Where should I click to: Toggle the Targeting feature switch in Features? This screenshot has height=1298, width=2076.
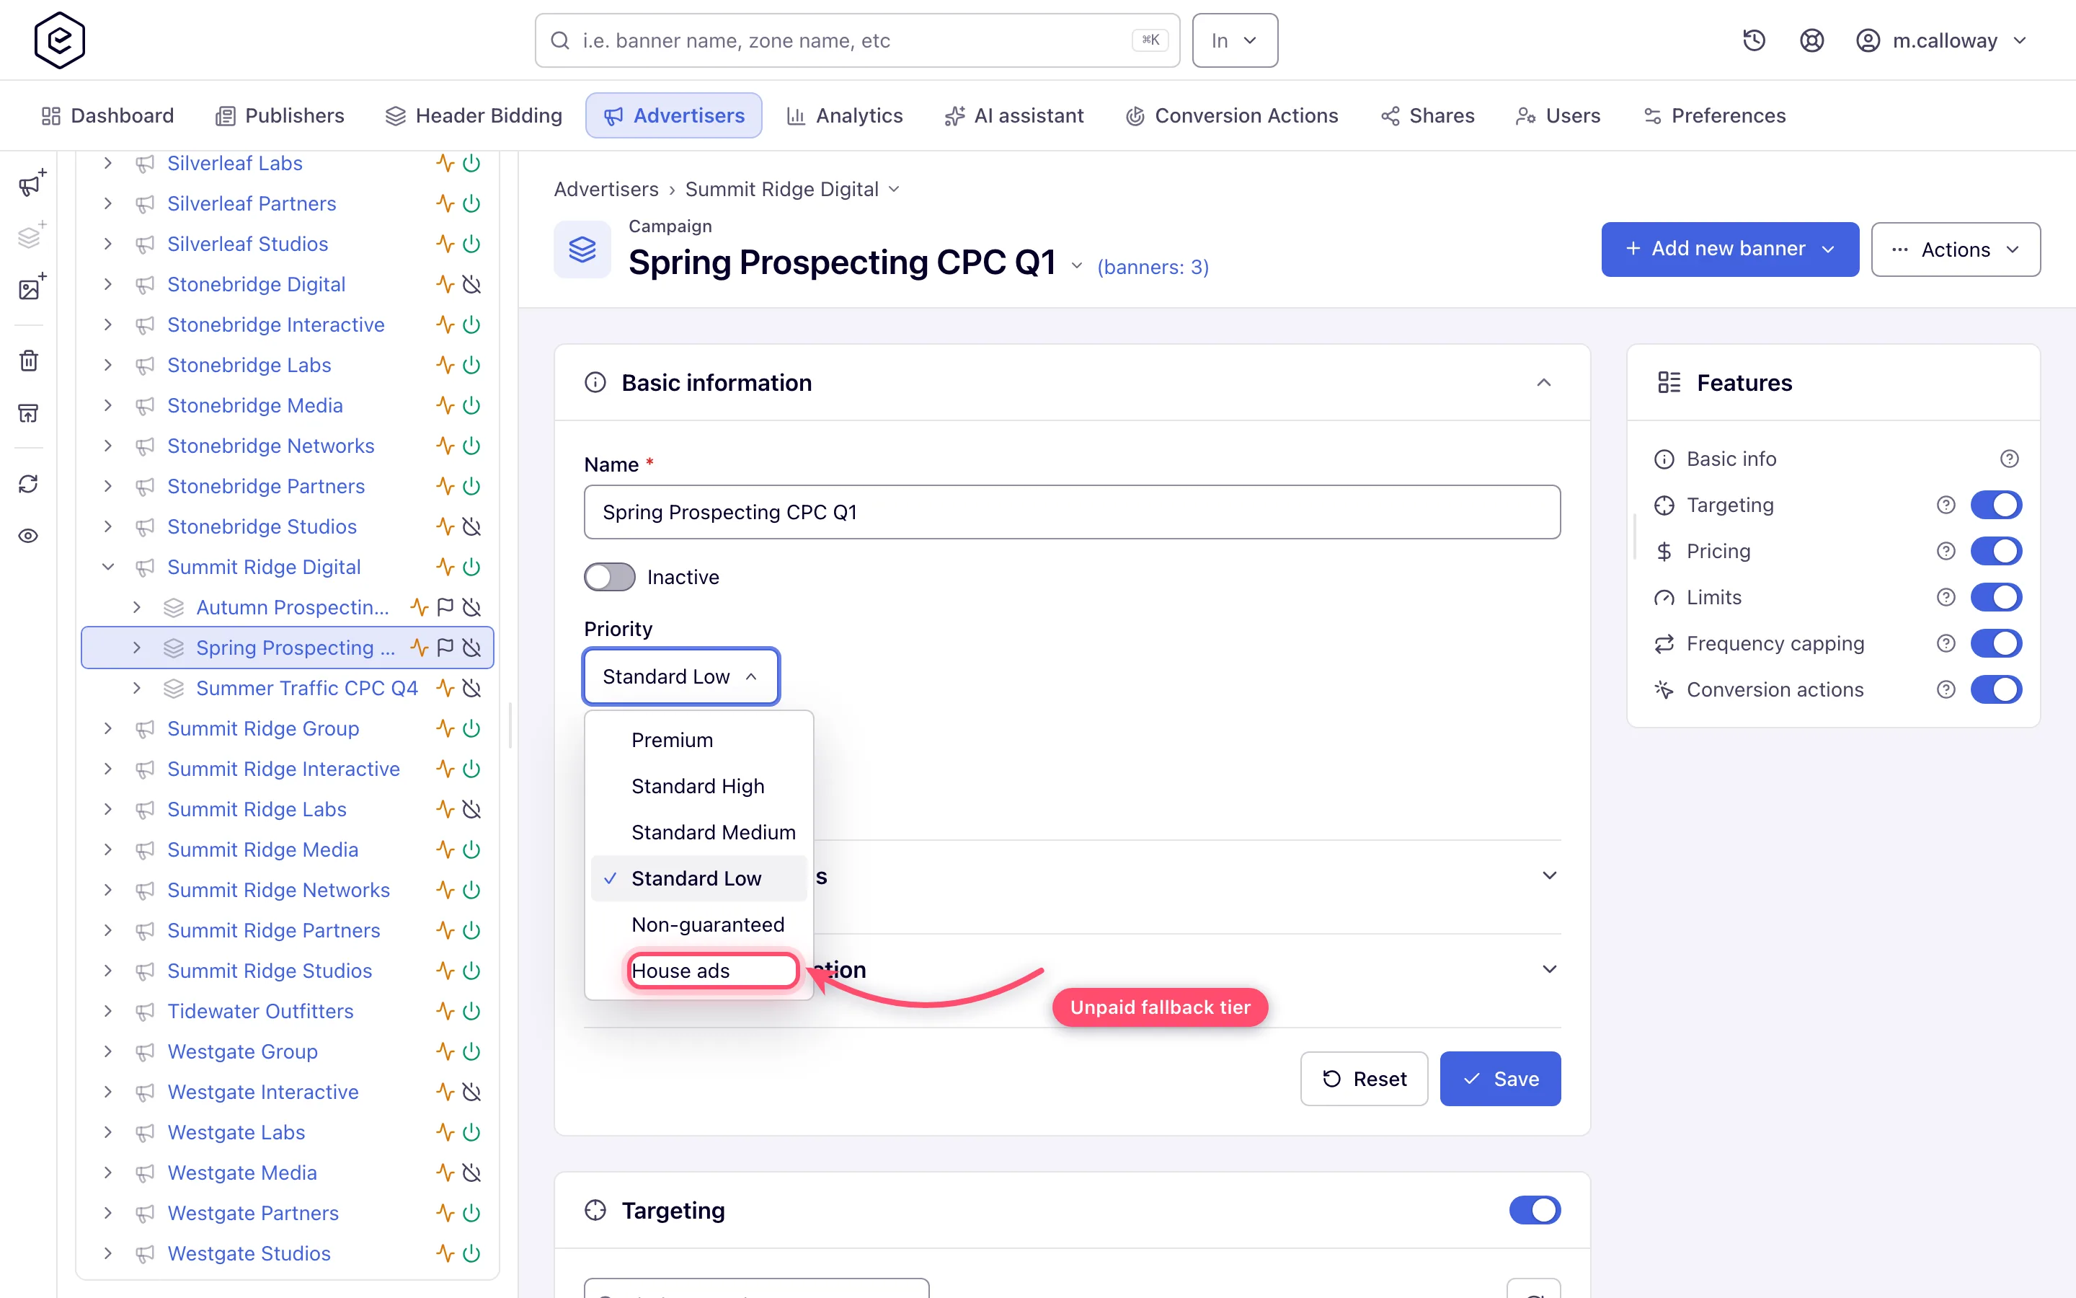pos(1996,505)
